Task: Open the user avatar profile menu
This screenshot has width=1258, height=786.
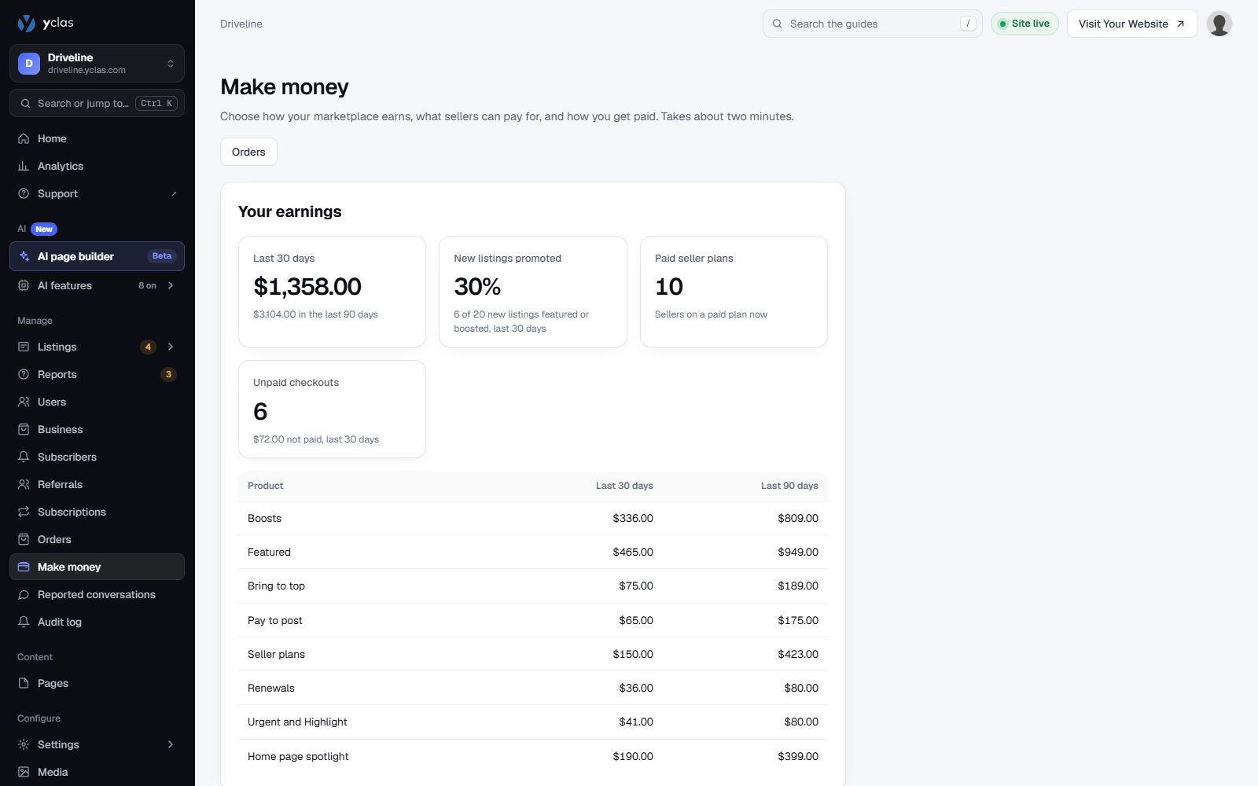Action: click(x=1219, y=24)
